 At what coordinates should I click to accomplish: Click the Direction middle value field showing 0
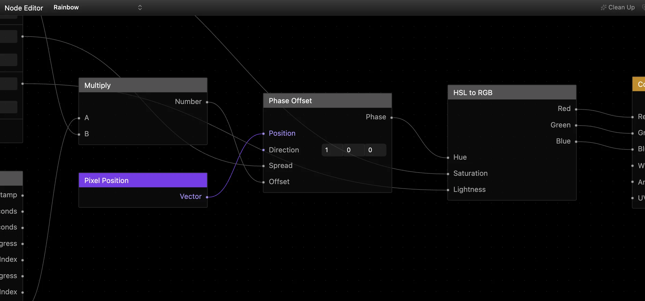pos(354,150)
